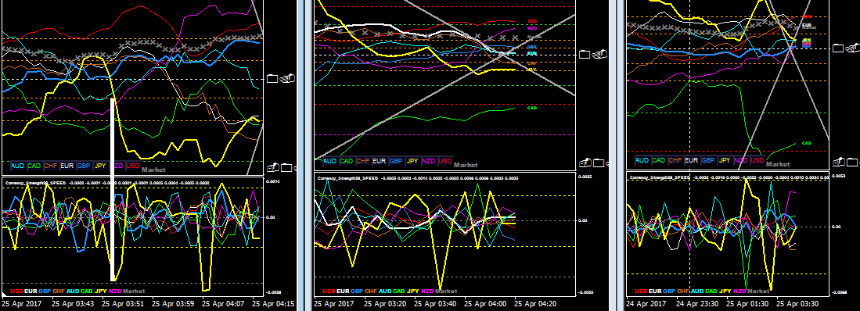Click the lower stacked-pages icon under right chart
Screen dimensions: 860x311
[838, 162]
